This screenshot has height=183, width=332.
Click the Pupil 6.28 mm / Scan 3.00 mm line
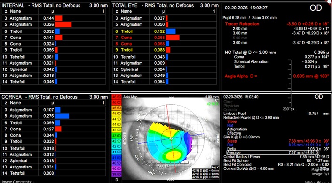point(249,18)
